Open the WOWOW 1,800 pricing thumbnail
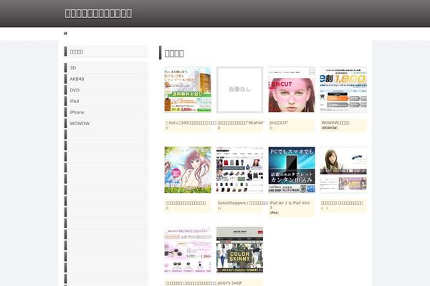430x286 pixels. coord(343,89)
